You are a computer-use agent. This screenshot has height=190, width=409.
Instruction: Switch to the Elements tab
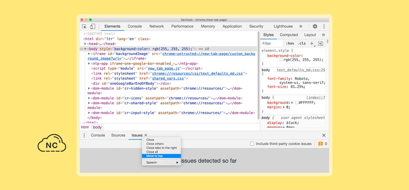pyautogui.click(x=112, y=27)
